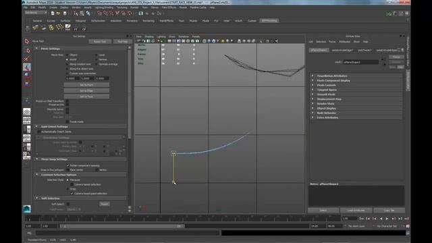Expand the Mesh Component Display section

click(x=313, y=80)
